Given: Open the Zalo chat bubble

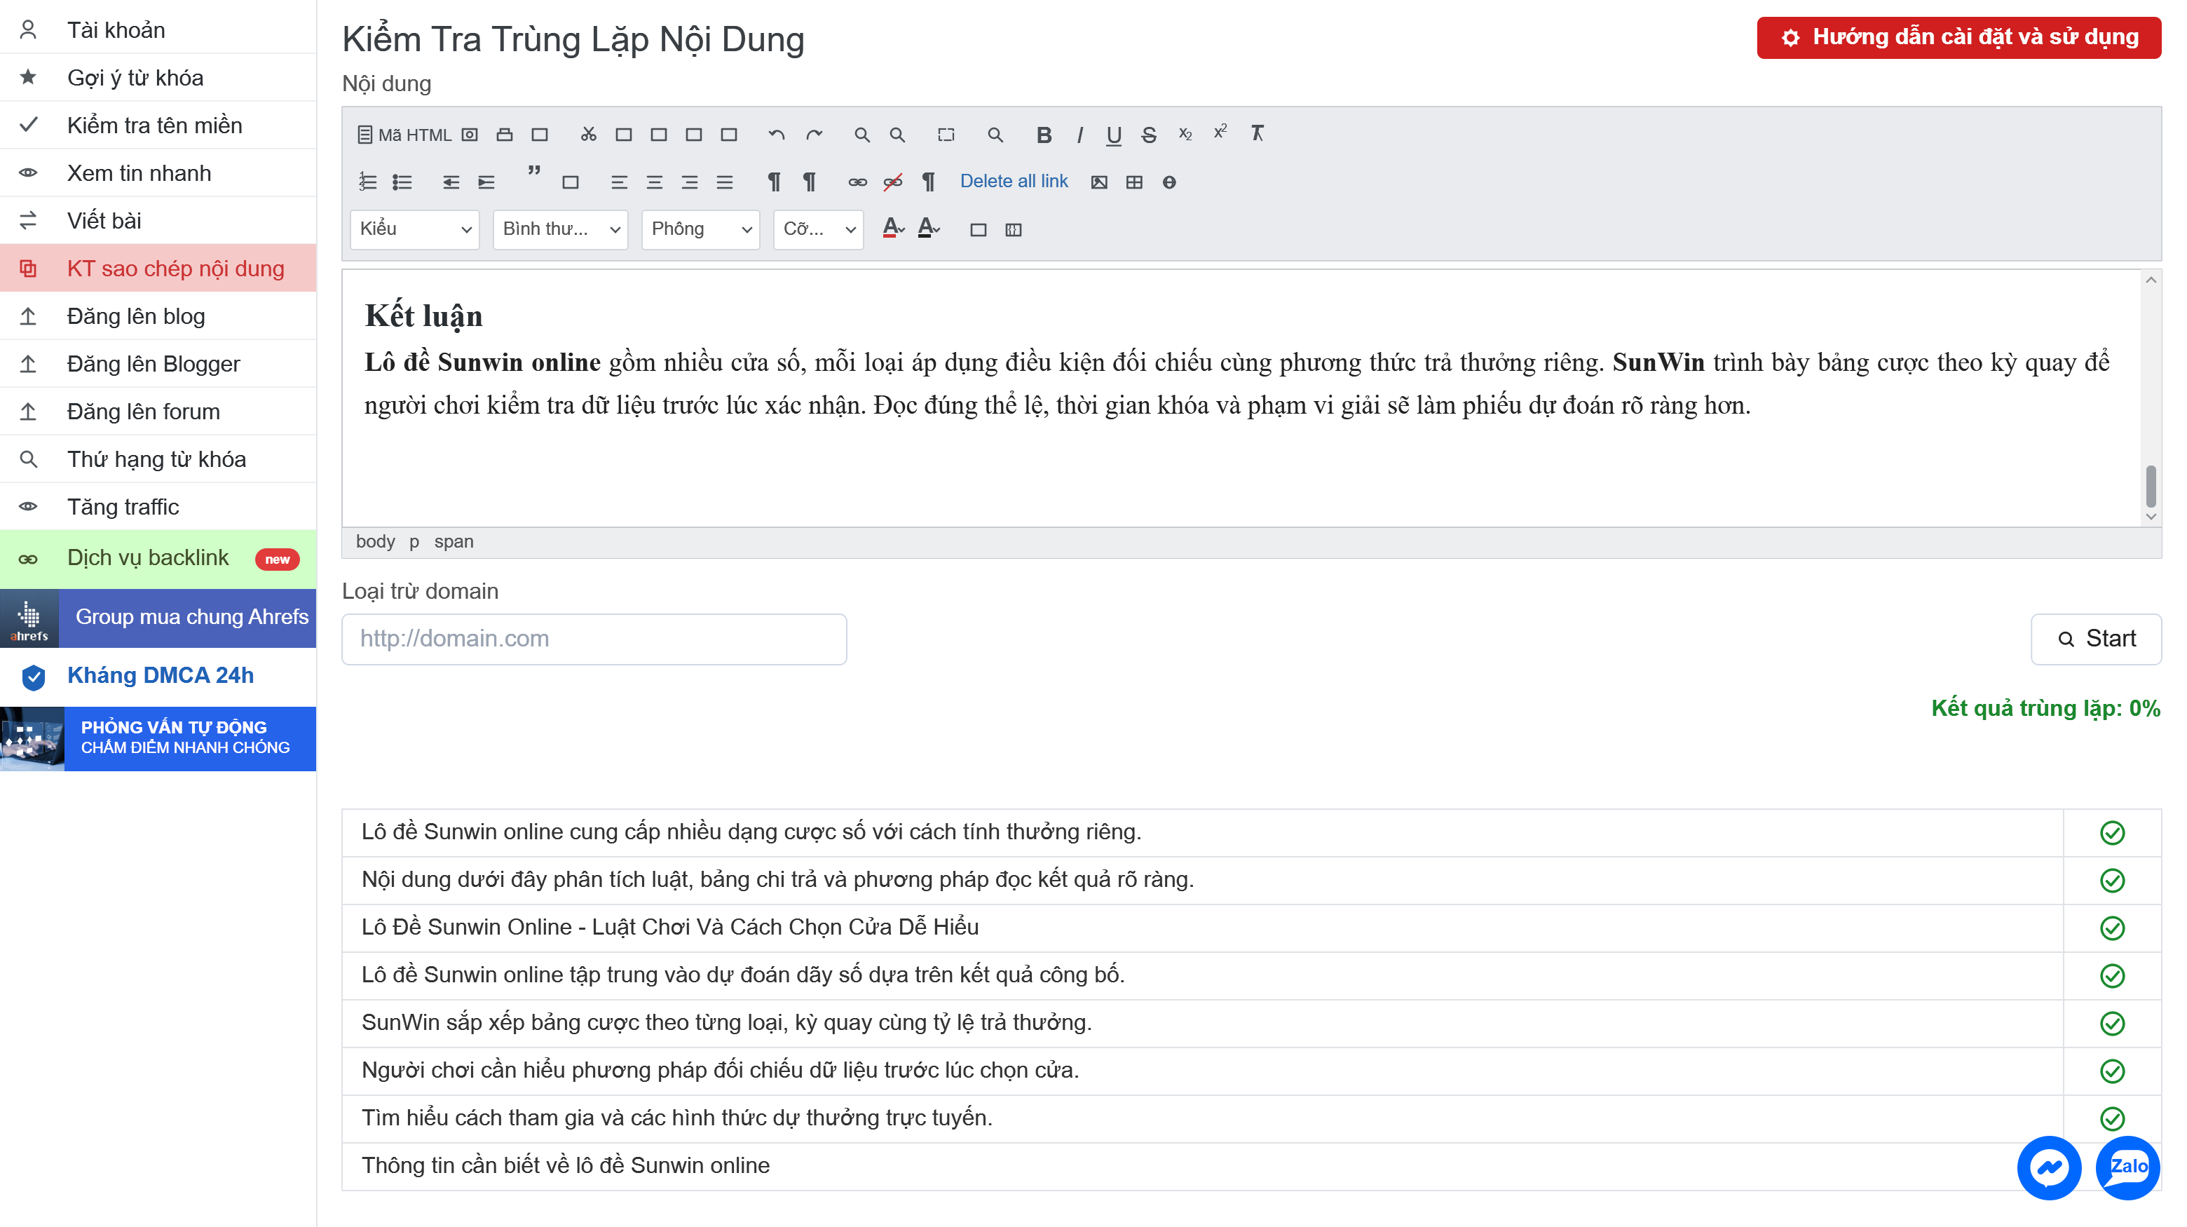Looking at the screenshot, I should 2128,1167.
